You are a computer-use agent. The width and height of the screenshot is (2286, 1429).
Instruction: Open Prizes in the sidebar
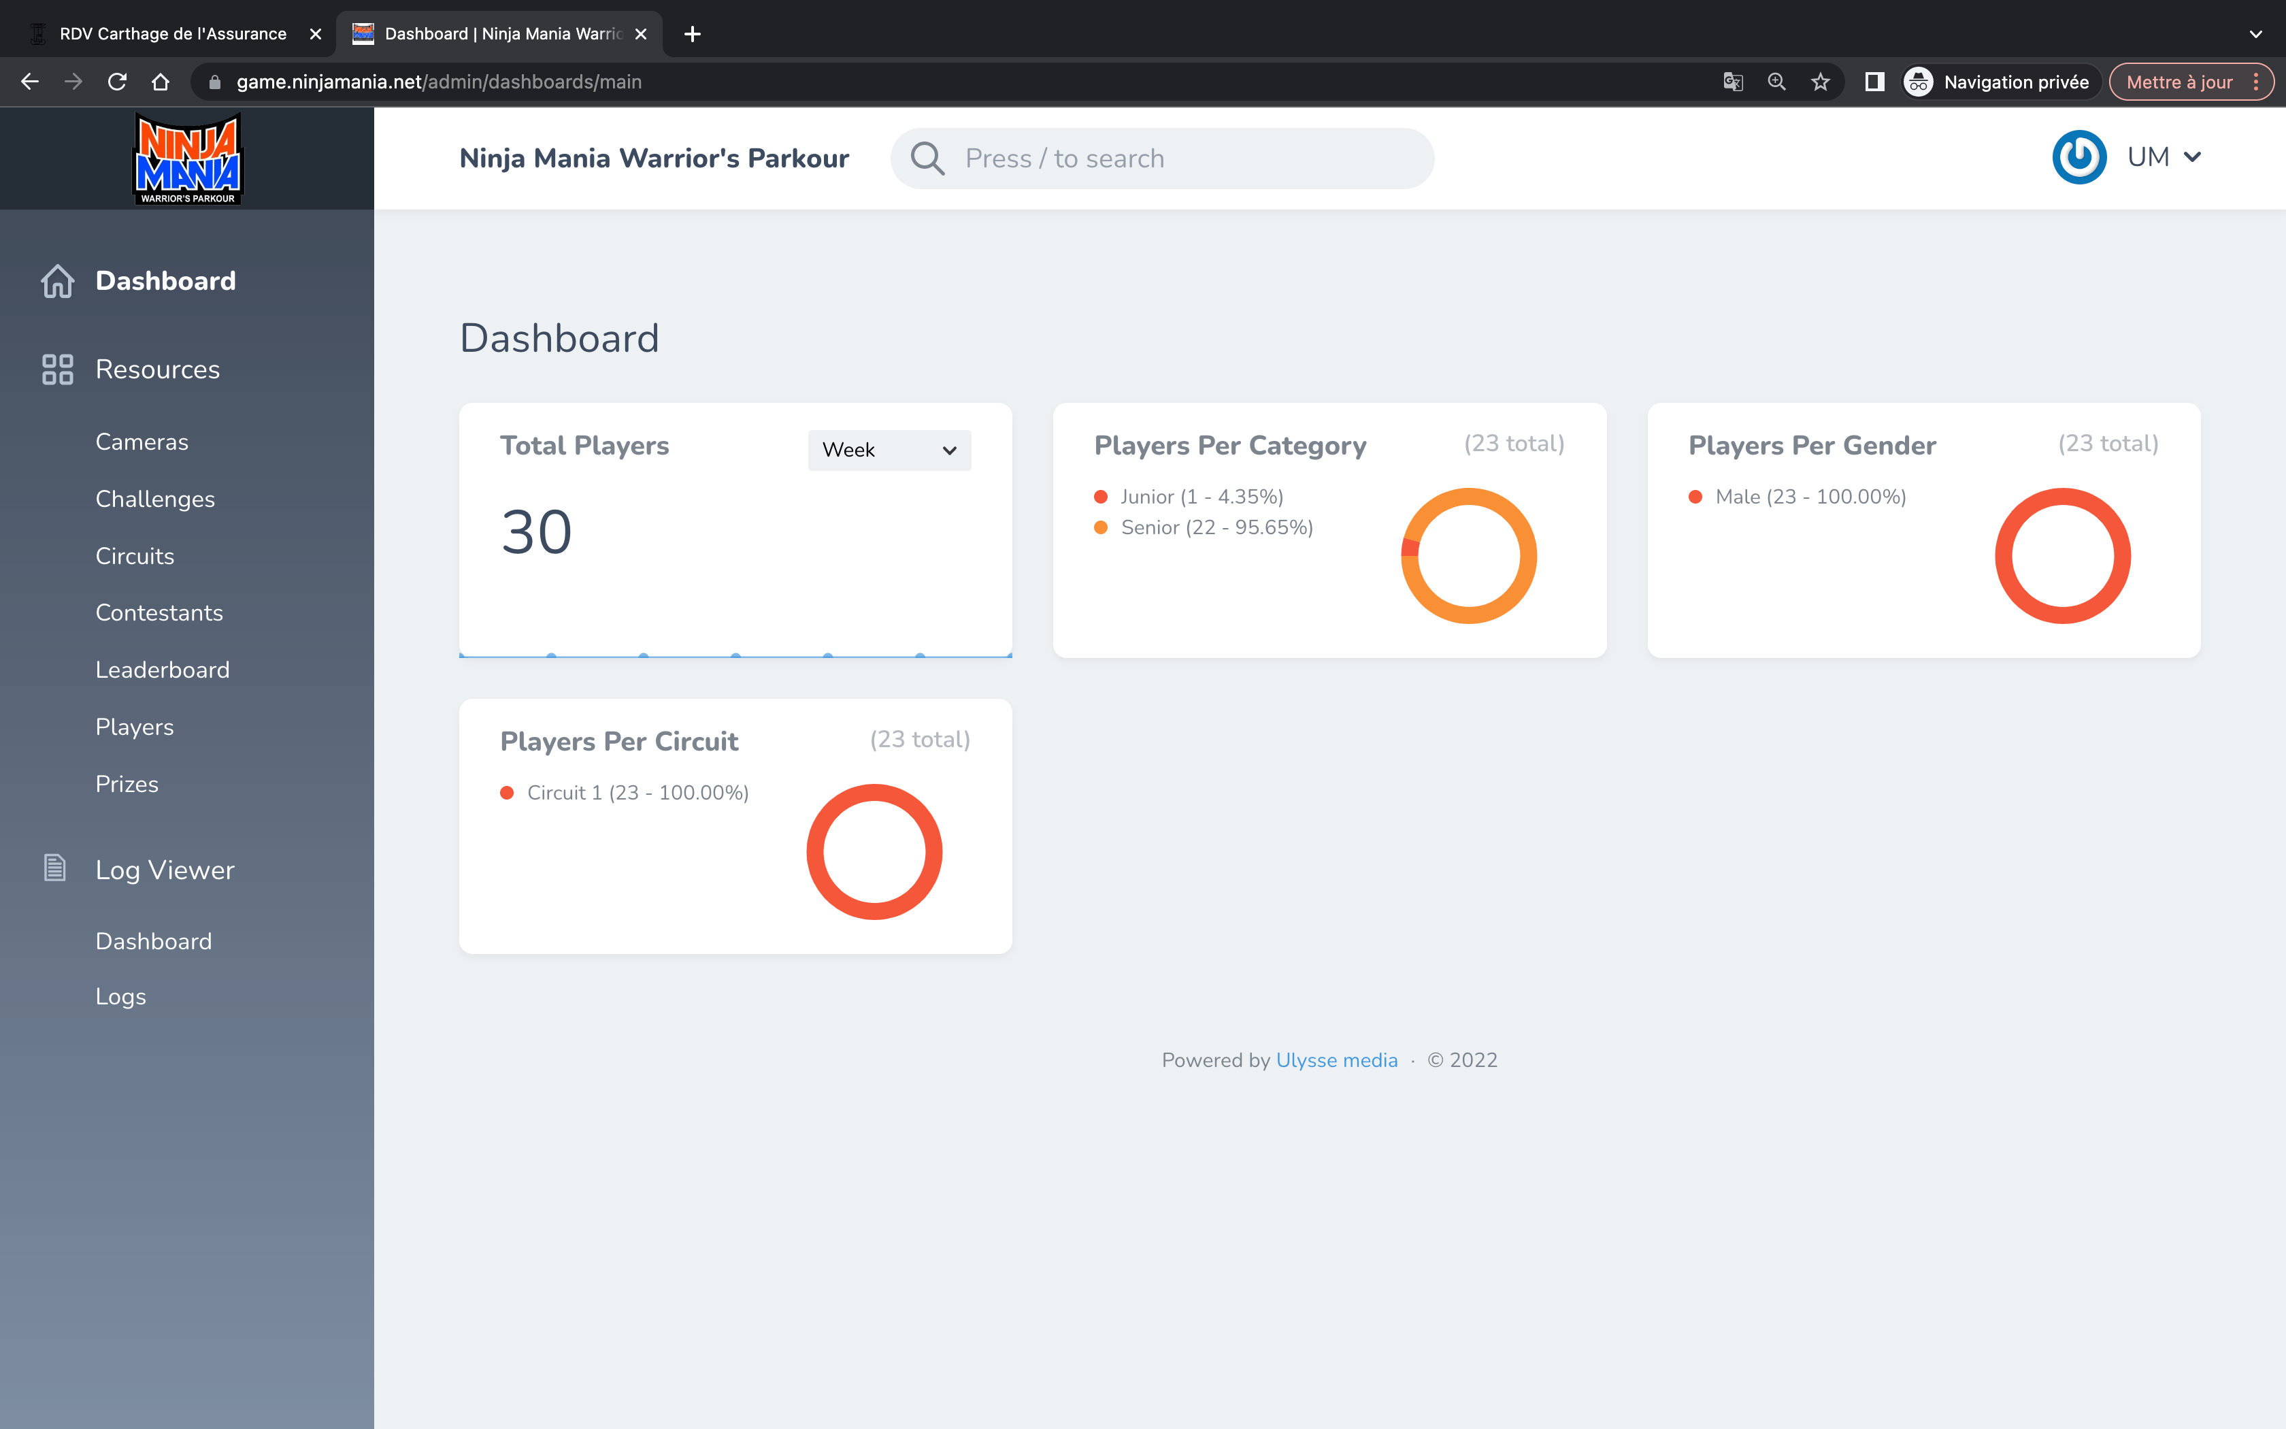[x=127, y=785]
